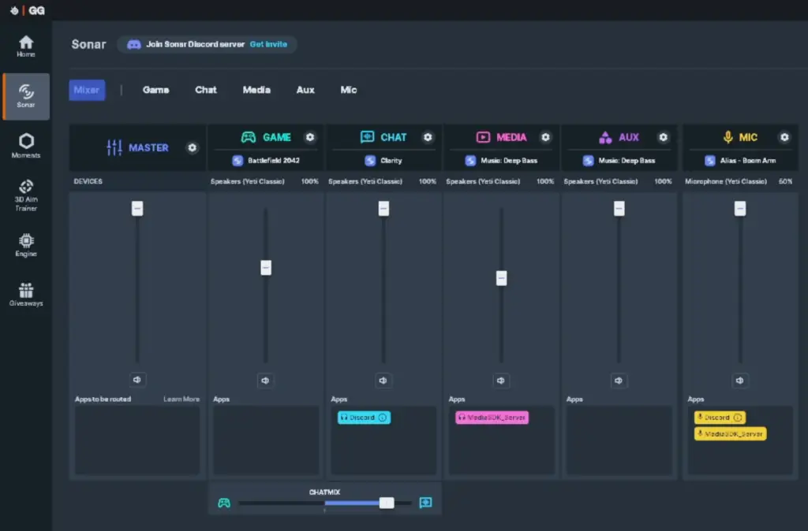Image resolution: width=808 pixels, height=531 pixels.
Task: Click the Get Invite link
Action: [x=268, y=44]
